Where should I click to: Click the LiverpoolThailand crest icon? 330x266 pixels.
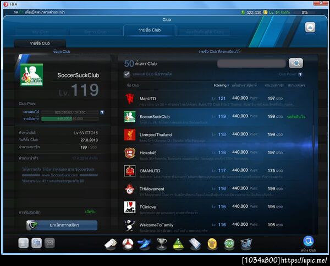tap(130, 135)
